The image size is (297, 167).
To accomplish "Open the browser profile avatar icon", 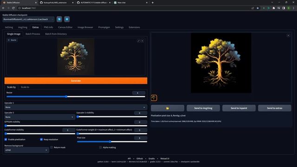I will tap(289, 8).
